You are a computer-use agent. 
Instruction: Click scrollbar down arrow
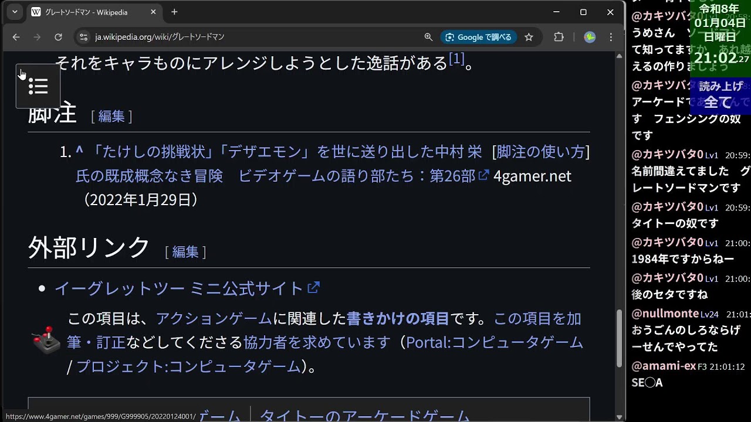click(x=619, y=417)
